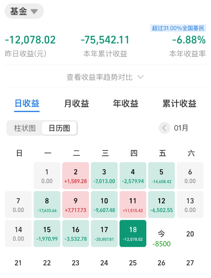Select 日历图 calendar view

59,128
